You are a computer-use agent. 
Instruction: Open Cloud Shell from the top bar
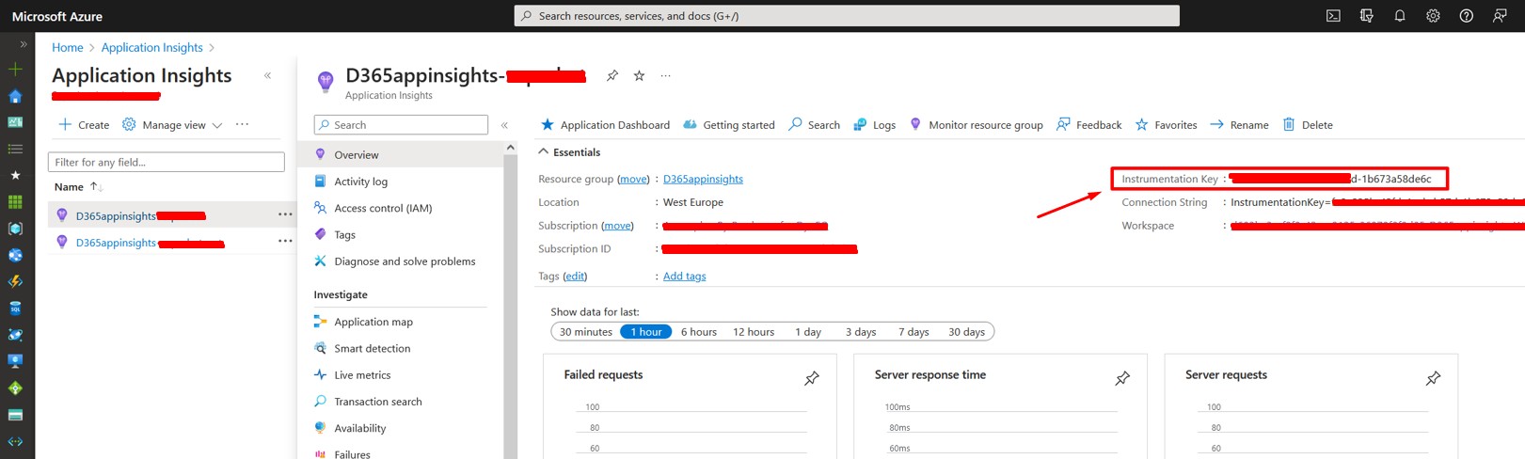point(1333,16)
